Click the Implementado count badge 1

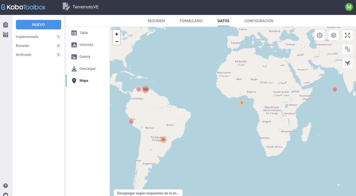tap(58, 37)
